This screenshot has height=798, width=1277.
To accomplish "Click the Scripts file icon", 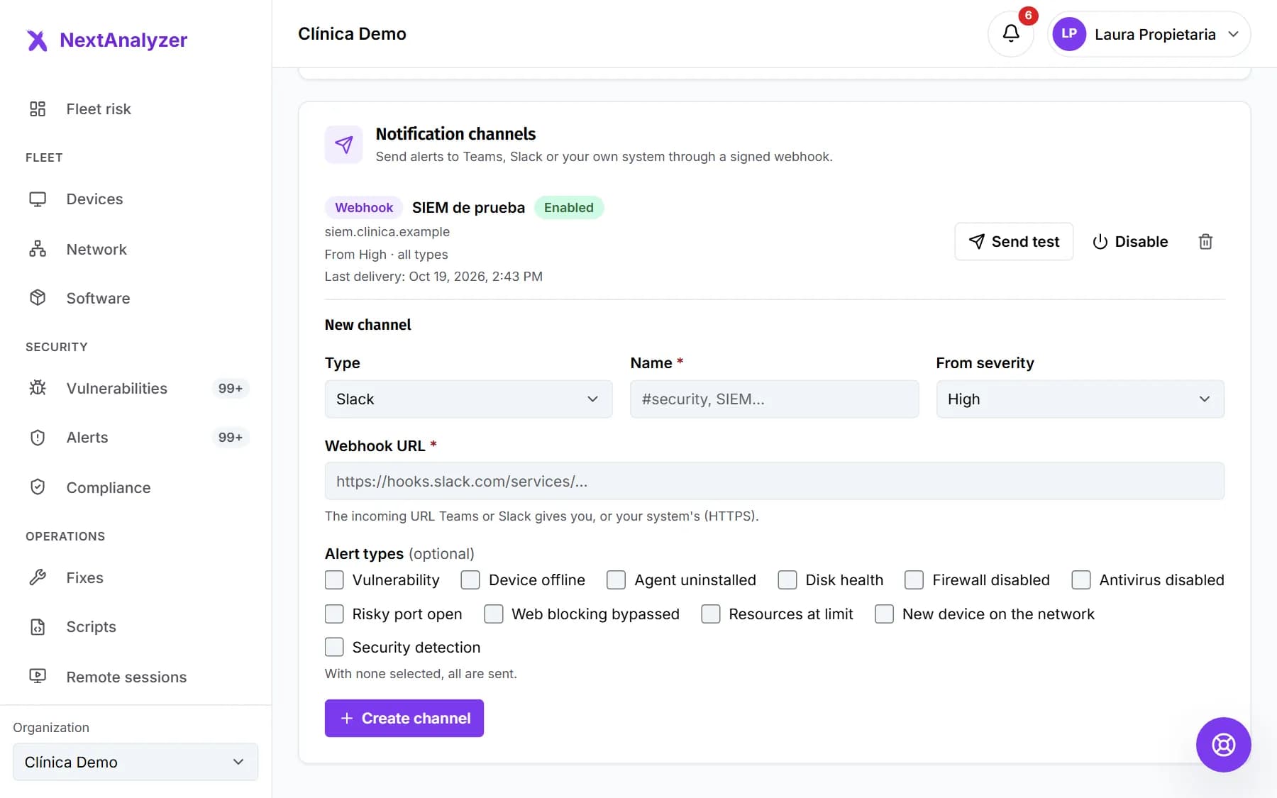I will pos(38,627).
